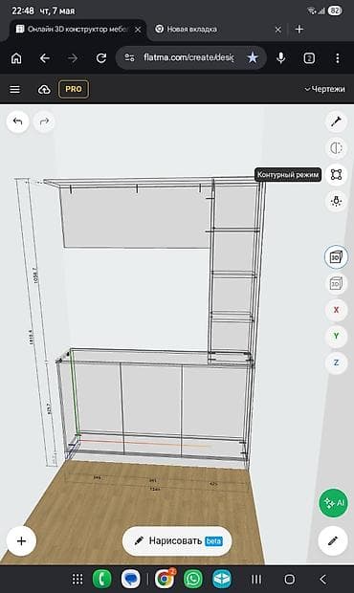
Task: Click the Контурный режим tooltip label
Action: pyautogui.click(x=288, y=175)
